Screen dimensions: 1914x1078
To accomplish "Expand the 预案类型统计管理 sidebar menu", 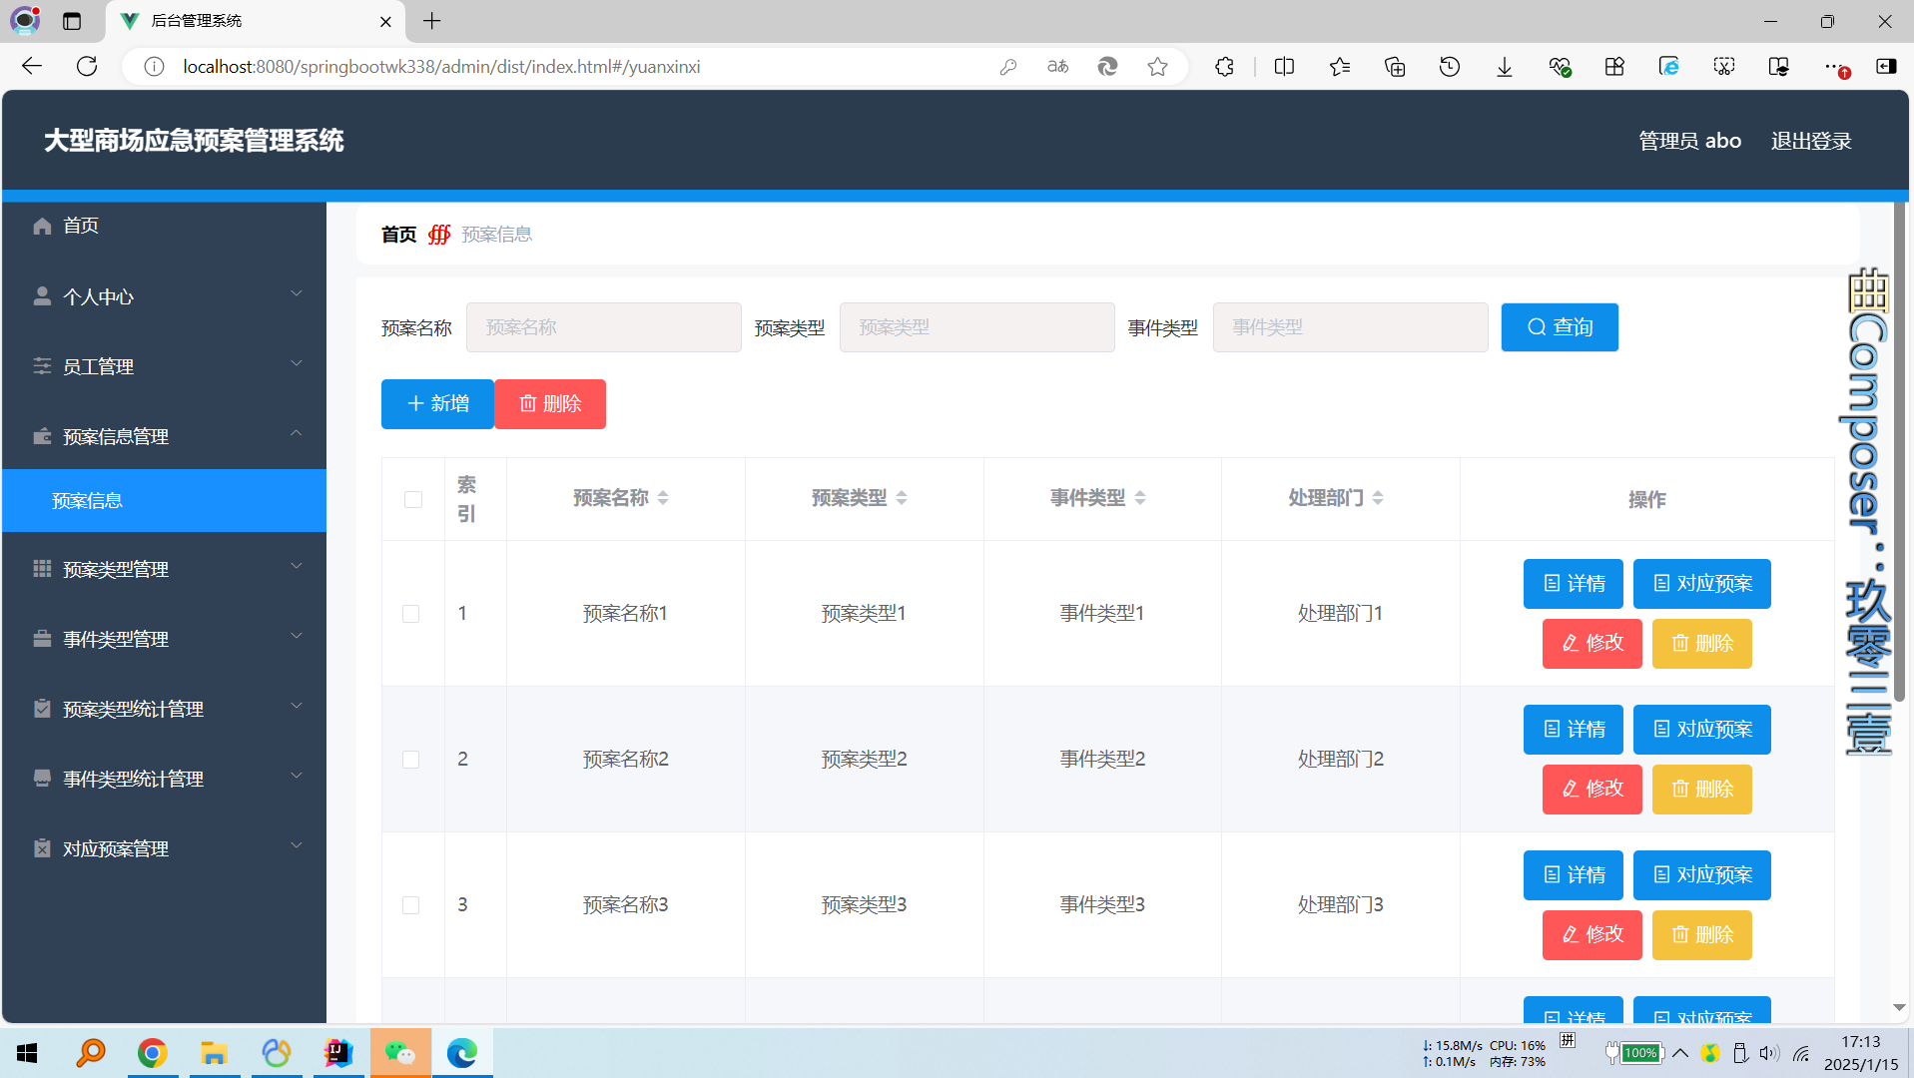I will coord(164,709).
